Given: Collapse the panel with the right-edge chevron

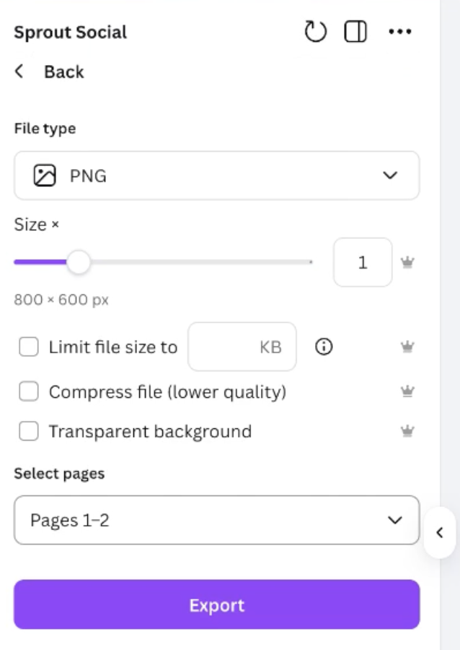Looking at the screenshot, I should 440,533.
